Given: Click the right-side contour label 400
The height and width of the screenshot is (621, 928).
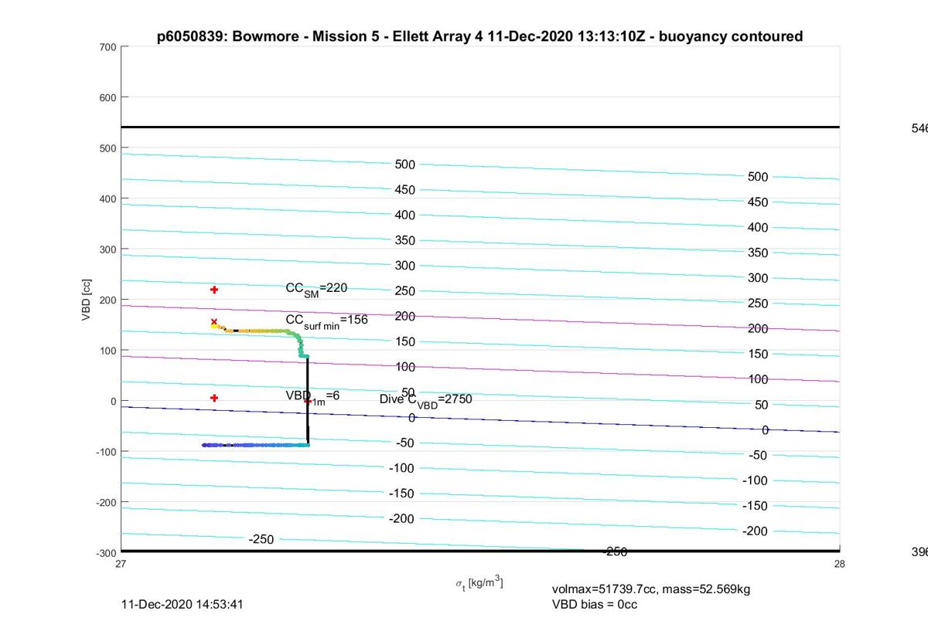Looking at the screenshot, I should point(758,228).
